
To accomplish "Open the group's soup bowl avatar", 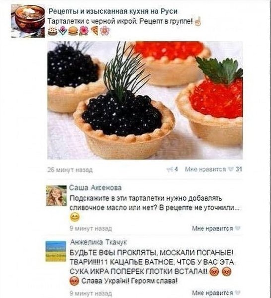I will pyautogui.click(x=28, y=21).
